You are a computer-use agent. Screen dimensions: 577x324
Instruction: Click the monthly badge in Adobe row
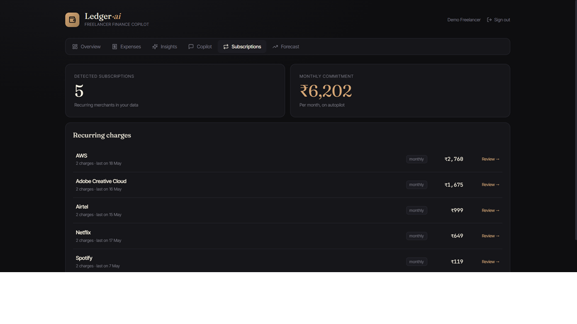coord(416,184)
